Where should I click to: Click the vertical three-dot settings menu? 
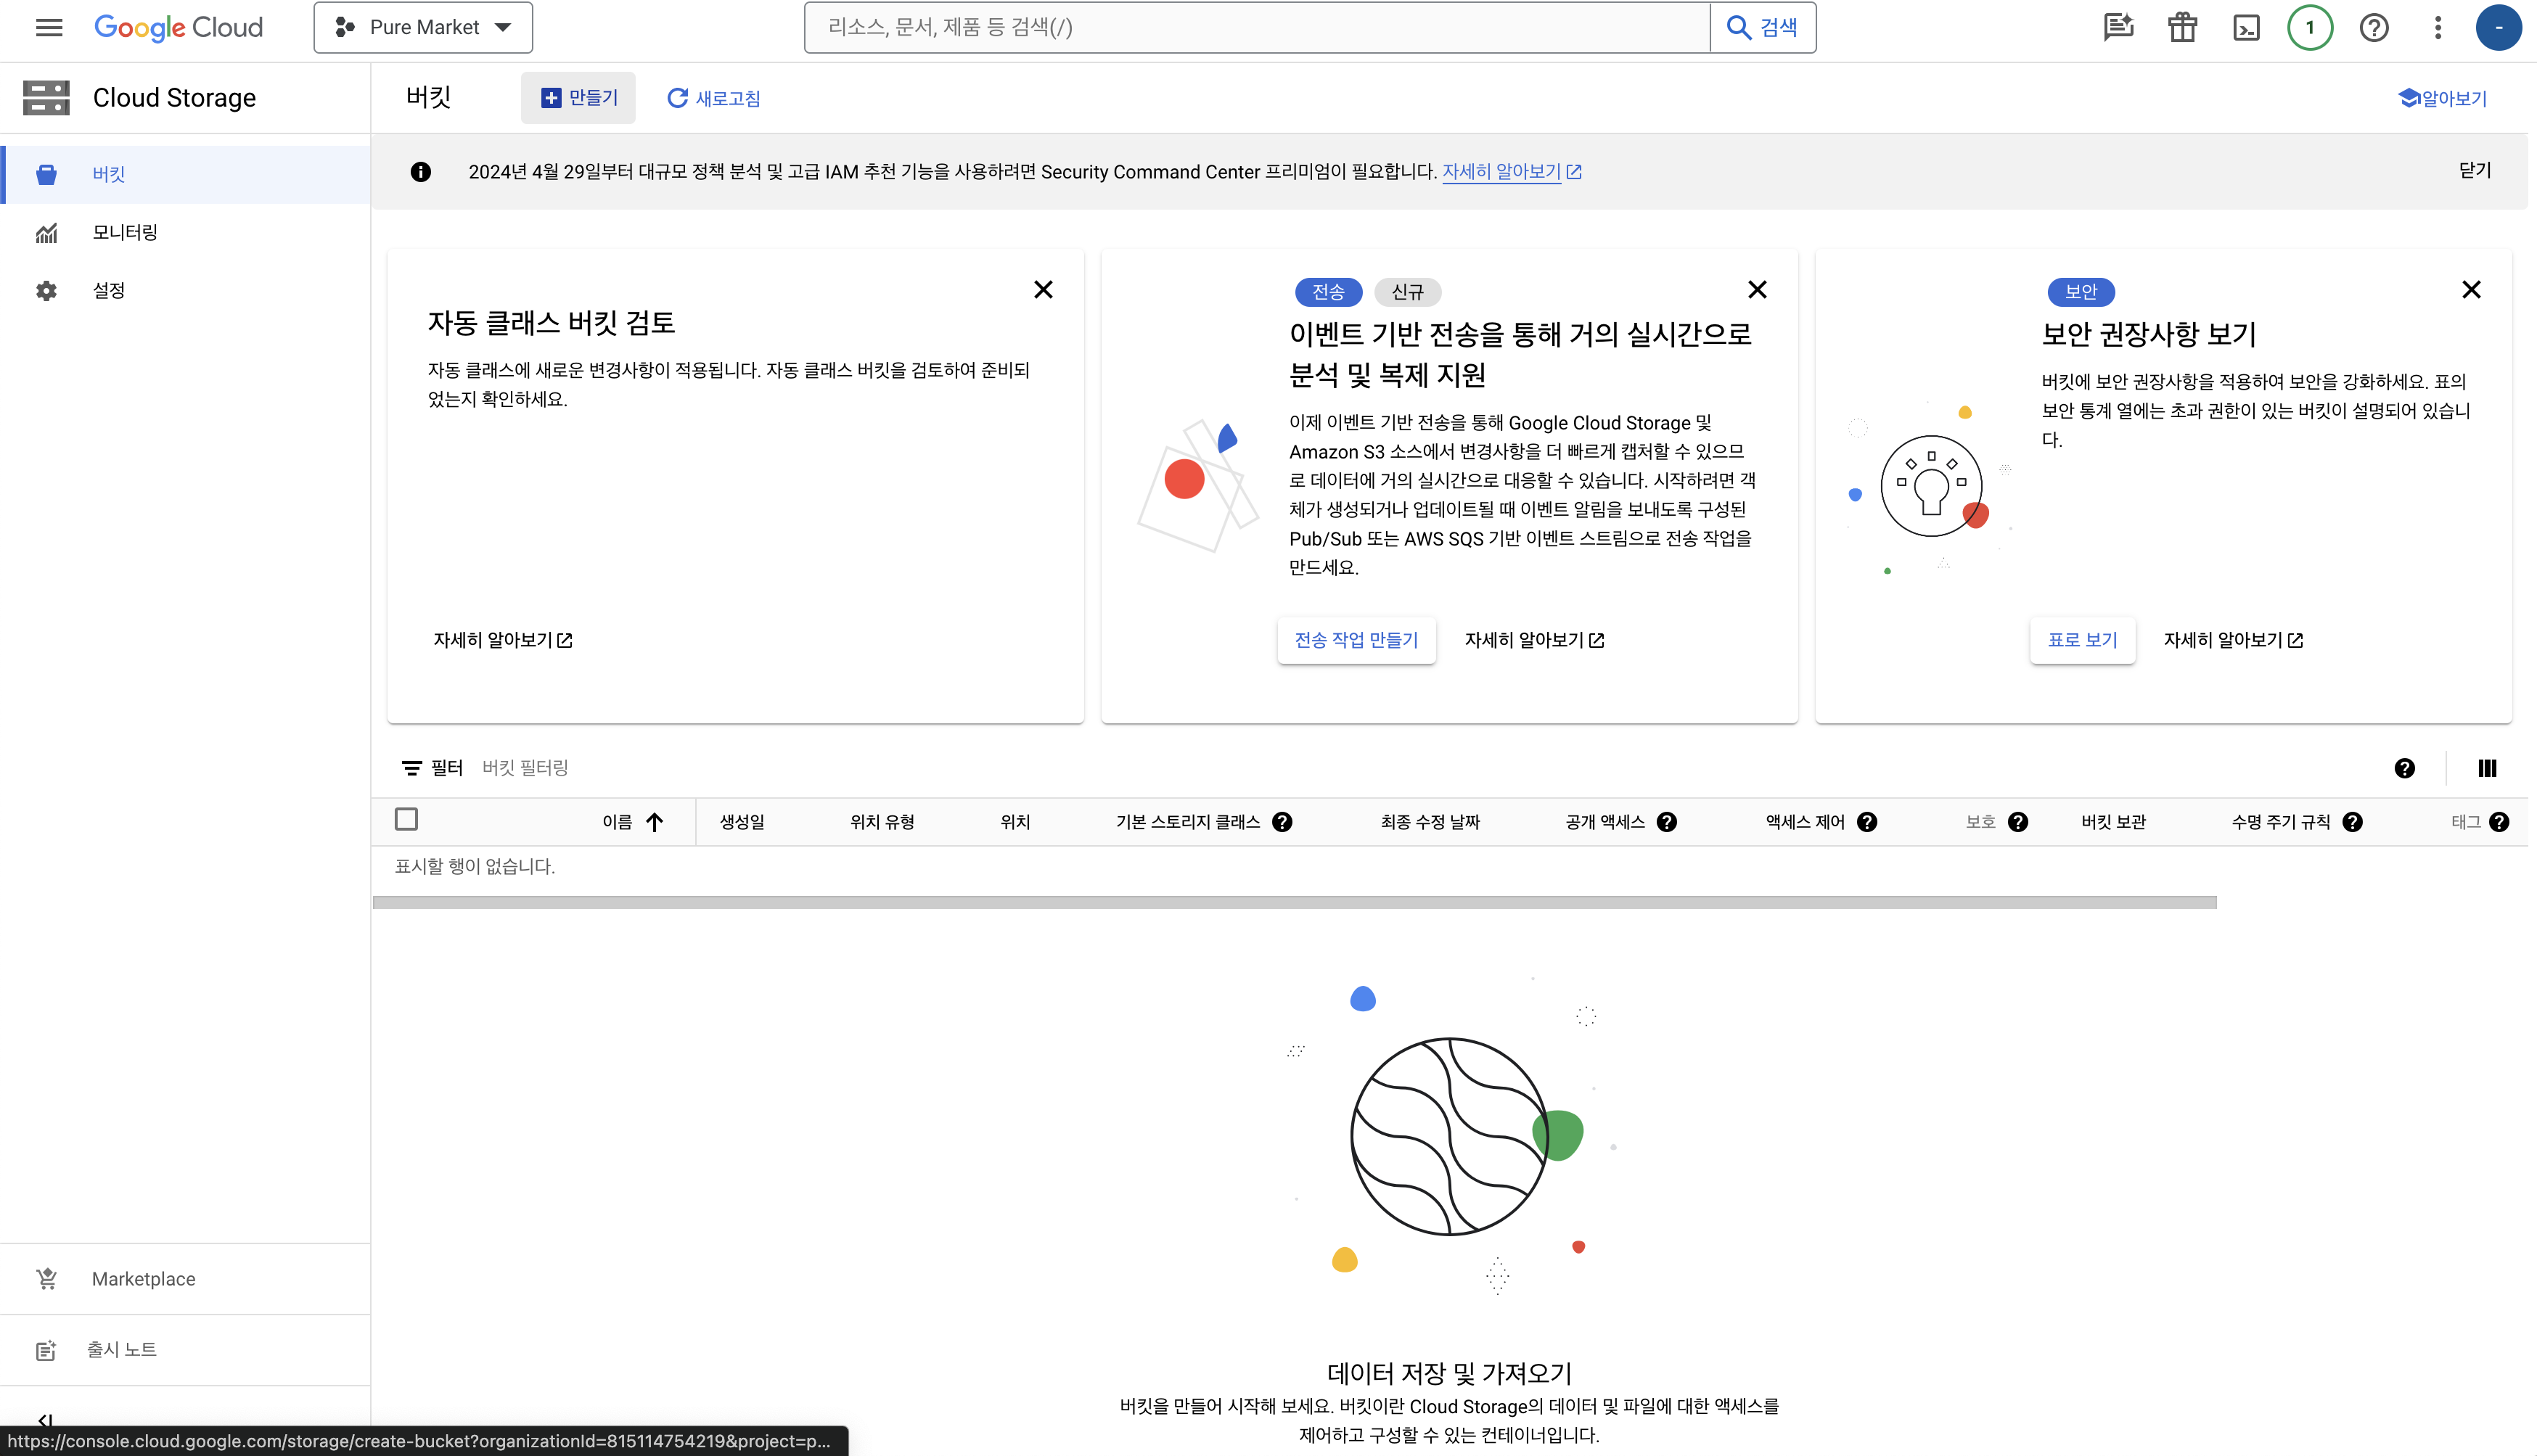tap(2437, 27)
